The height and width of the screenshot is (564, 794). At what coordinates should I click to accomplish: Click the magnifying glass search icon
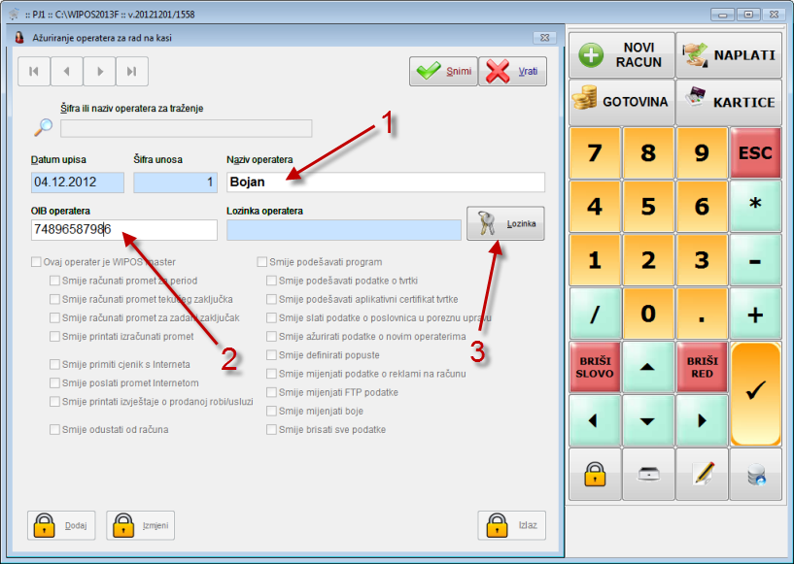coord(44,127)
